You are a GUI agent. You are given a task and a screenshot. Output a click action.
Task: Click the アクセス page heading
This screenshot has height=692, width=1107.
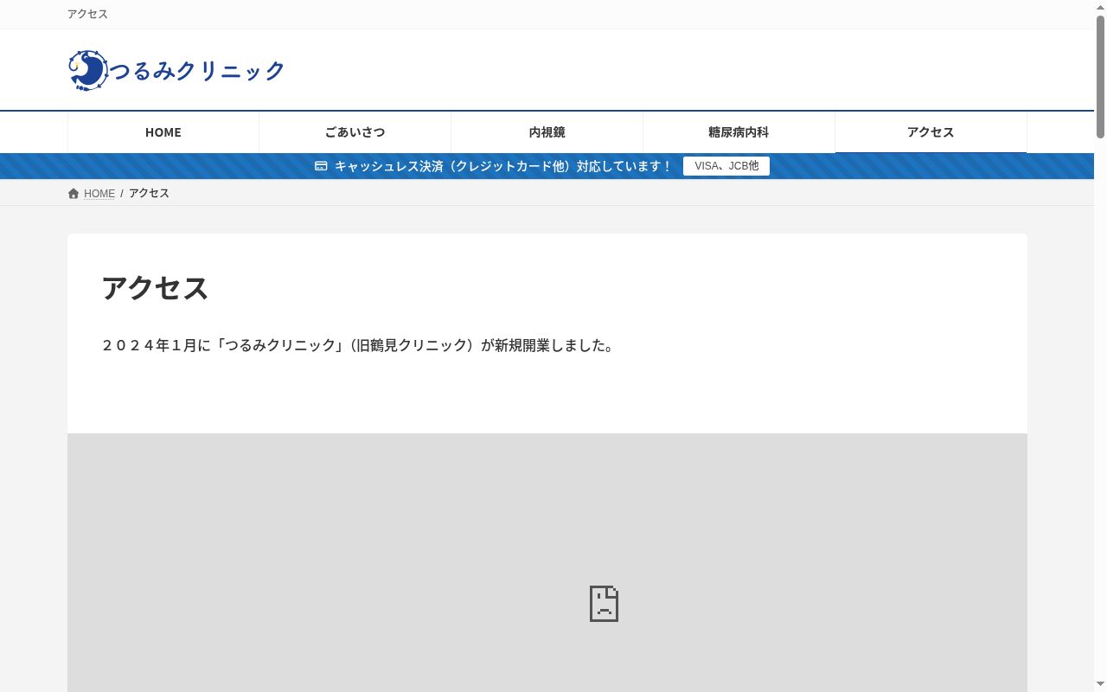(x=156, y=288)
